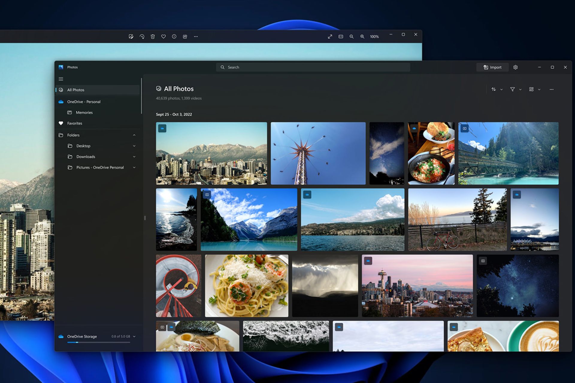Click the 100% zoom level in viewer
The width and height of the screenshot is (575, 383).
[374, 37]
